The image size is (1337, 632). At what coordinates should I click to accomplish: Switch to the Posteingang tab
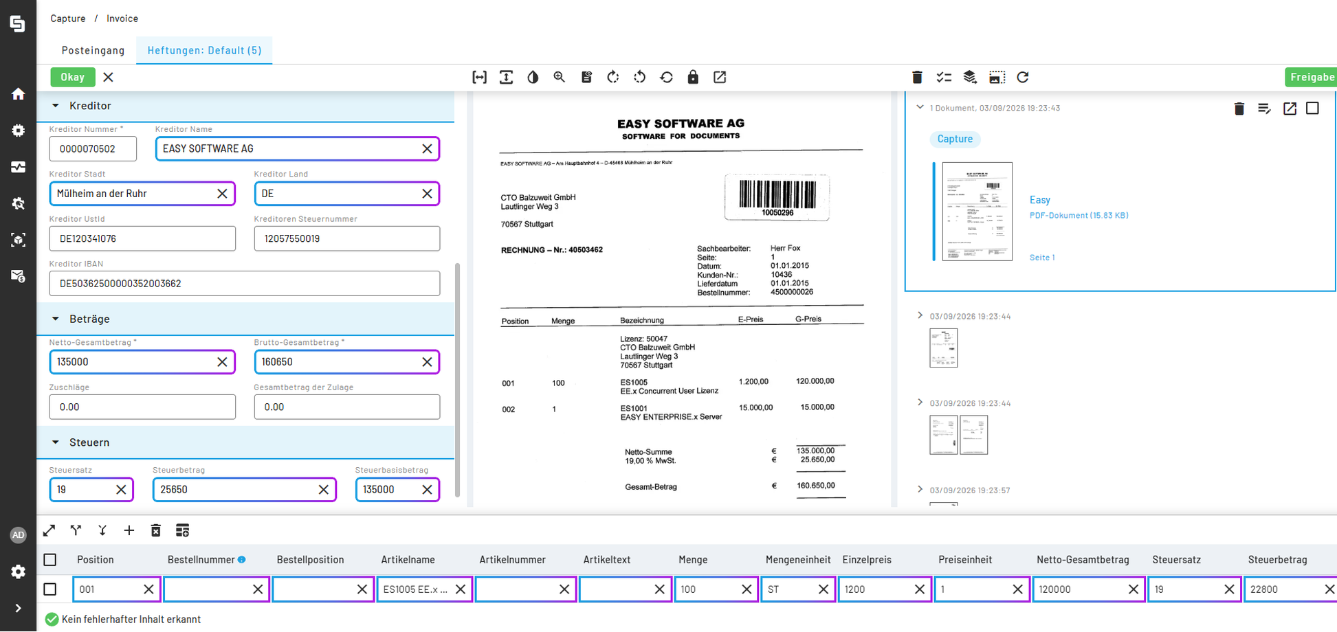[93, 50]
